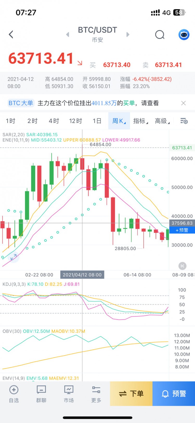Screen dimensions: 195x423
Task: Tap the 币安 exchange name
Action: point(97,40)
